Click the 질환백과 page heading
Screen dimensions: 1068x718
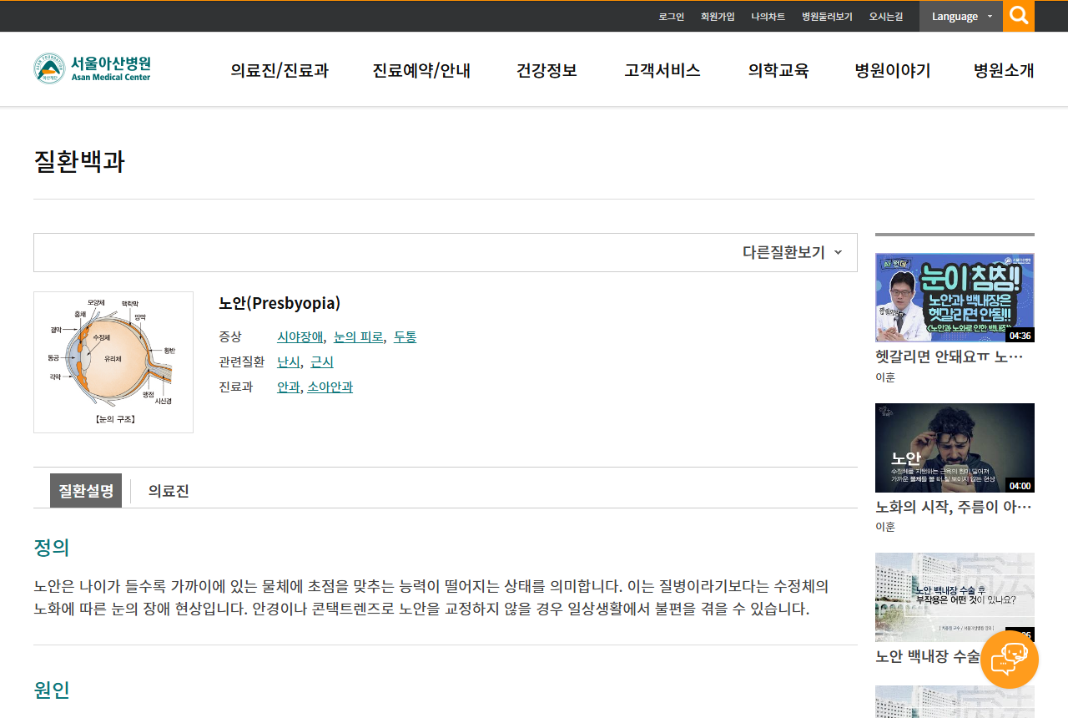[79, 161]
